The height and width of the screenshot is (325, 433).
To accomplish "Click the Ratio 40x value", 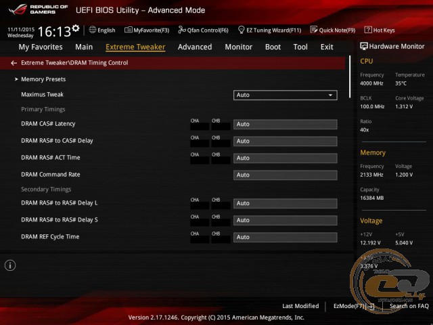I will click(x=365, y=130).
